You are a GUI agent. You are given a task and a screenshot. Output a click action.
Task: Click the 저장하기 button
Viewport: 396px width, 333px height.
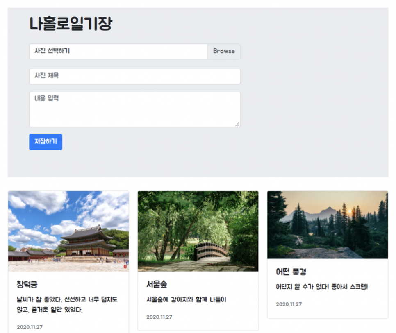(46, 142)
